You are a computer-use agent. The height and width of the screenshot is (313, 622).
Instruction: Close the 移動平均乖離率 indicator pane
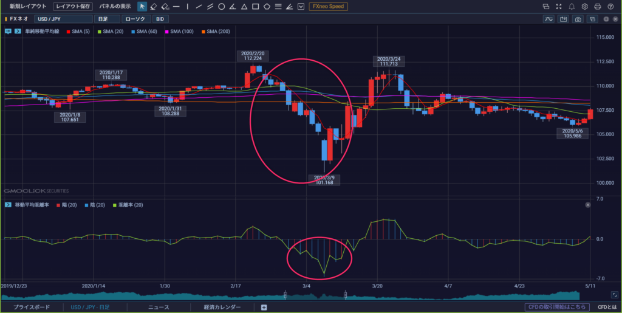pyautogui.click(x=588, y=205)
